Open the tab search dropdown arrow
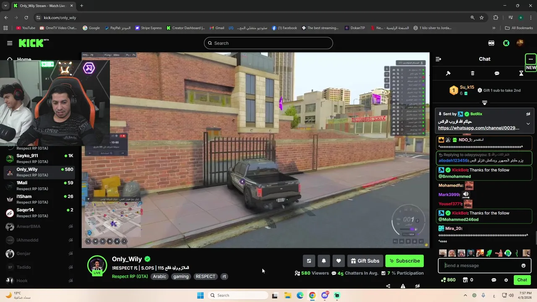The image size is (537, 302). 5,6
